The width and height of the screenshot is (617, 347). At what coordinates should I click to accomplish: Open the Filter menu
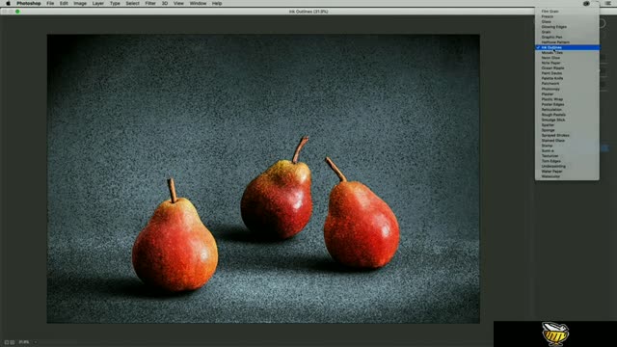click(150, 3)
